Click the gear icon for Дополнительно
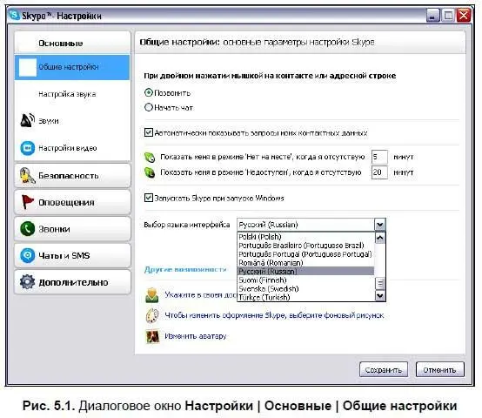Viewport: 482px width, 418px height. [x=27, y=282]
